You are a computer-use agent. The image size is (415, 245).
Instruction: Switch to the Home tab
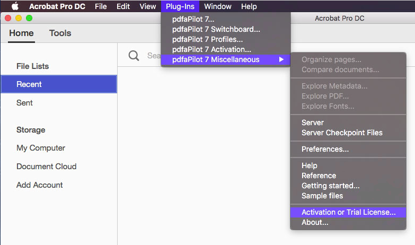click(21, 33)
